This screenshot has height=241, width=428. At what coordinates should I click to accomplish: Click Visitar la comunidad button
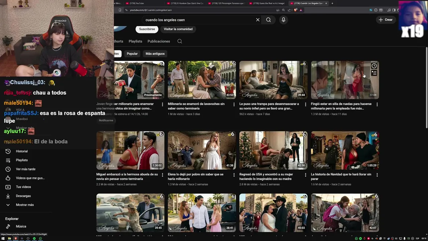click(178, 29)
